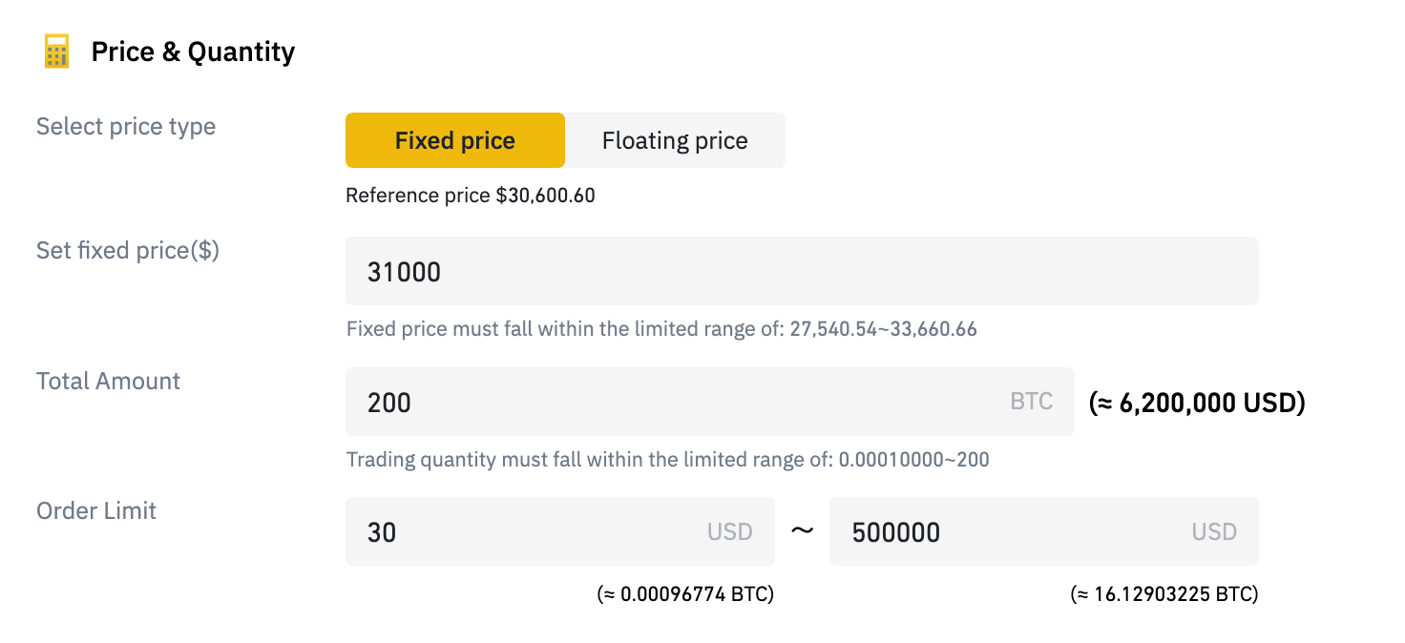Focus the Total Amount input showing 200
This screenshot has width=1405, height=643.
[x=668, y=402]
